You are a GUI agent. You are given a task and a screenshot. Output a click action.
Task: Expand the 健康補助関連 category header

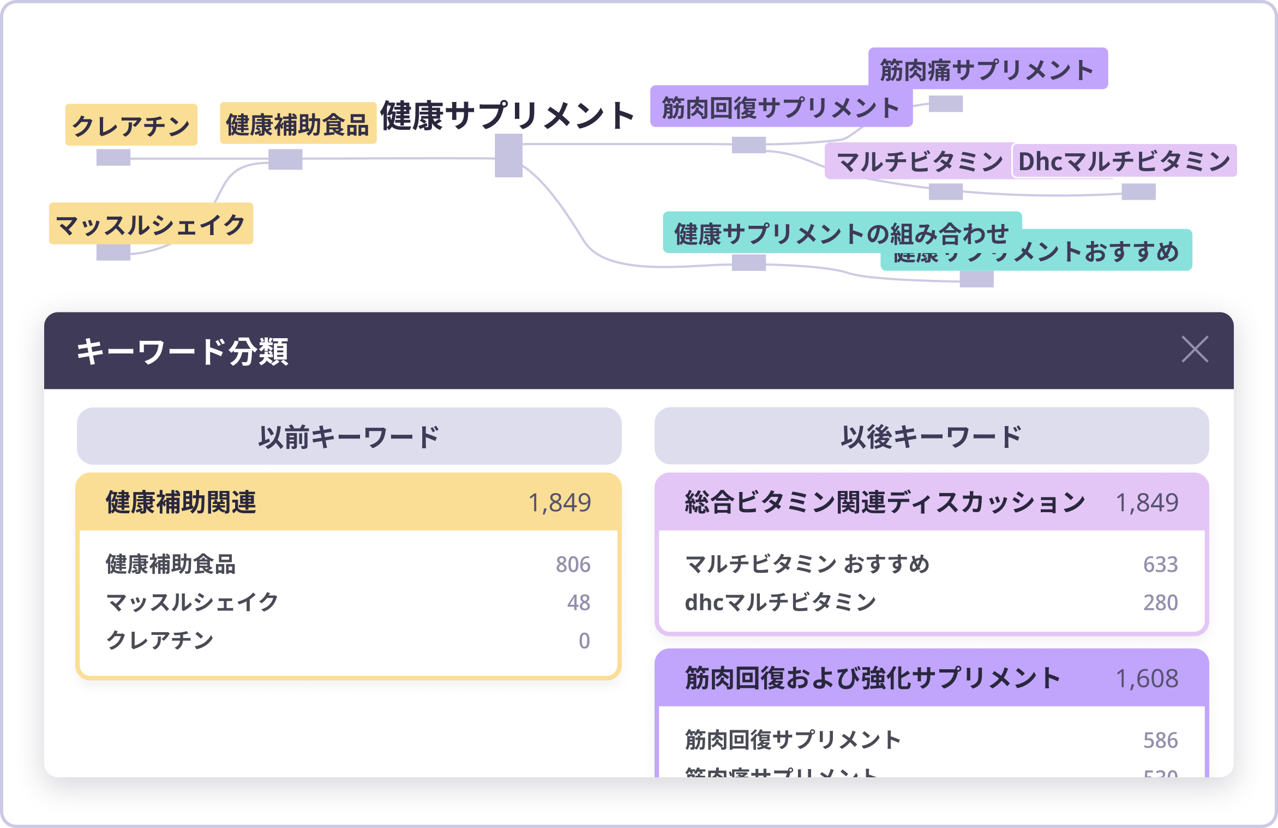pyautogui.click(x=348, y=502)
